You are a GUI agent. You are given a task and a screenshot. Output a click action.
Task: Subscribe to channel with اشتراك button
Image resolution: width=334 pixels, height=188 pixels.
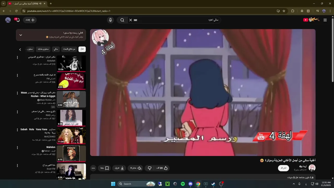[x=283, y=168]
